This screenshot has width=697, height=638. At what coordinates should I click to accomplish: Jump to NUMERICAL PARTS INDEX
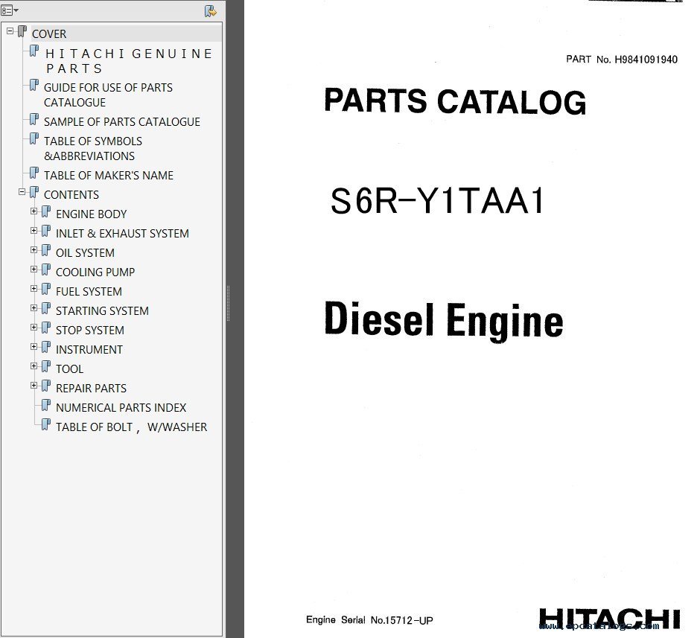click(x=121, y=407)
